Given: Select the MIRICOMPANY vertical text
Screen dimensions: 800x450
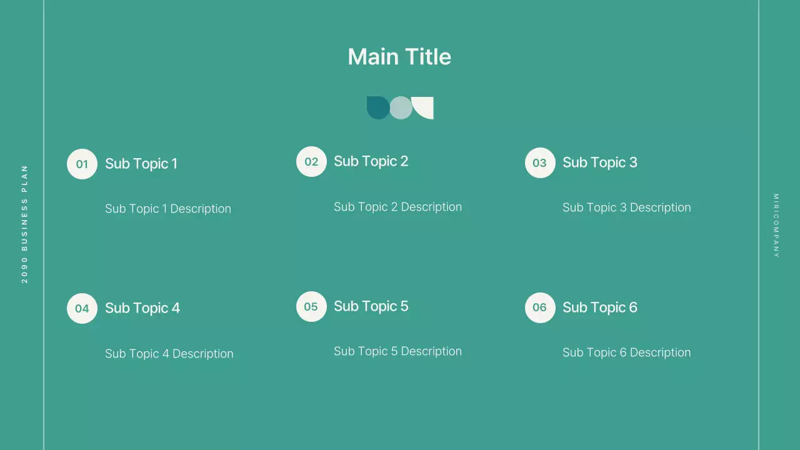Looking at the screenshot, I should click(776, 226).
